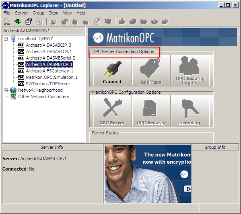Image resolution: width=241 pixels, height=214 pixels.
Task: Click the group folder with arrow icon
Action: click(x=64, y=21)
